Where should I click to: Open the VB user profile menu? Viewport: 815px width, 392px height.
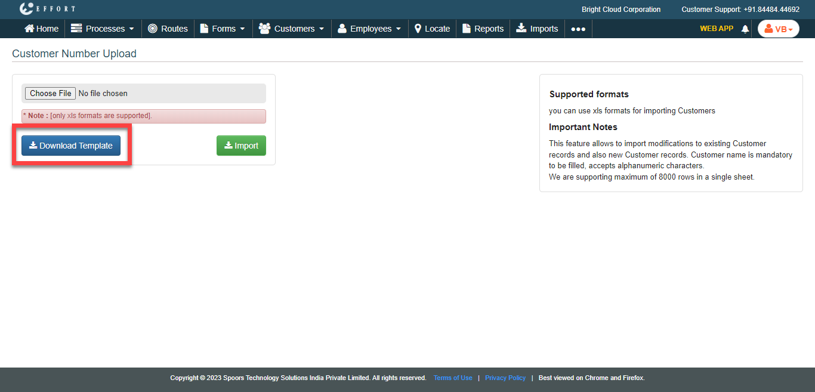coord(778,29)
